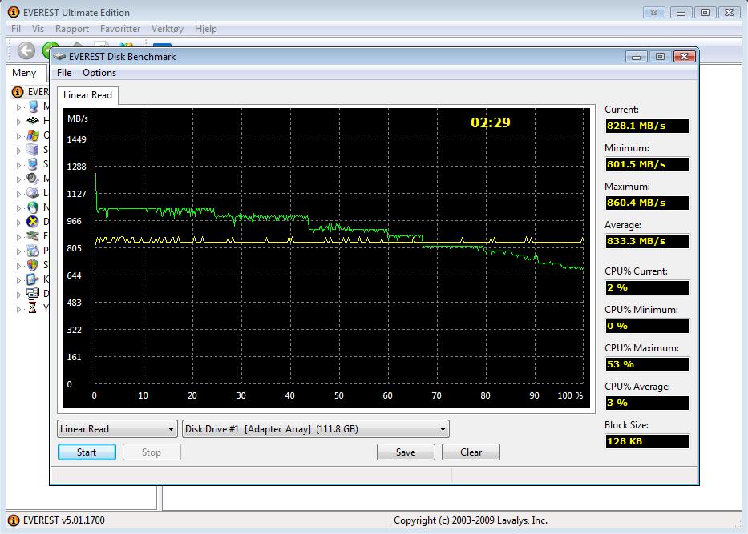The image size is (748, 534).
Task: Open the File menu in Disk Benchmark
Action: (64, 72)
